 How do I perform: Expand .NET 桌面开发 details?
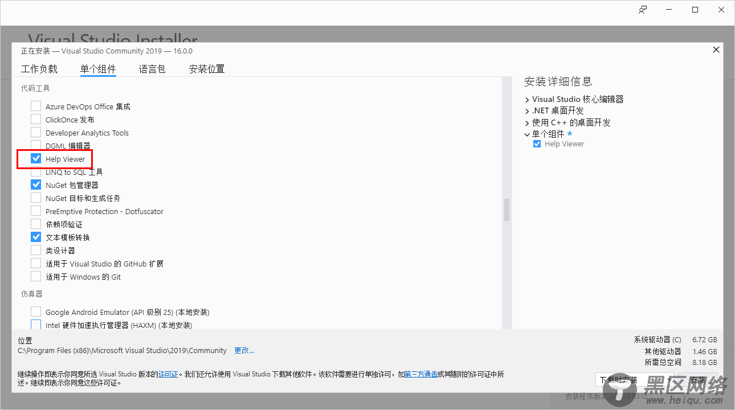pos(527,111)
